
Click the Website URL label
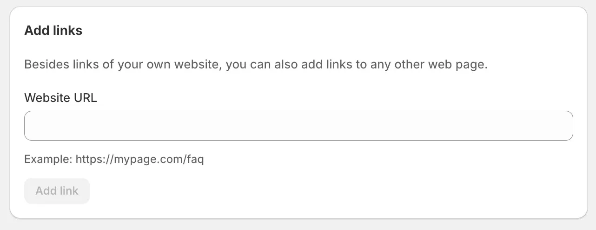click(60, 98)
